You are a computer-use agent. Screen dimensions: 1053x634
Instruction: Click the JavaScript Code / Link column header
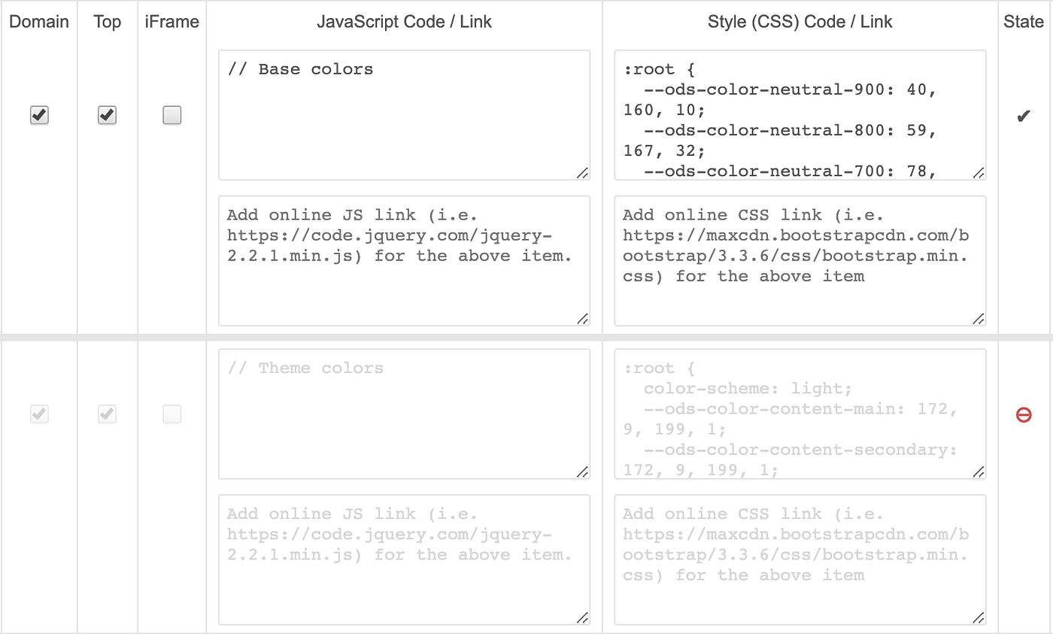(405, 22)
